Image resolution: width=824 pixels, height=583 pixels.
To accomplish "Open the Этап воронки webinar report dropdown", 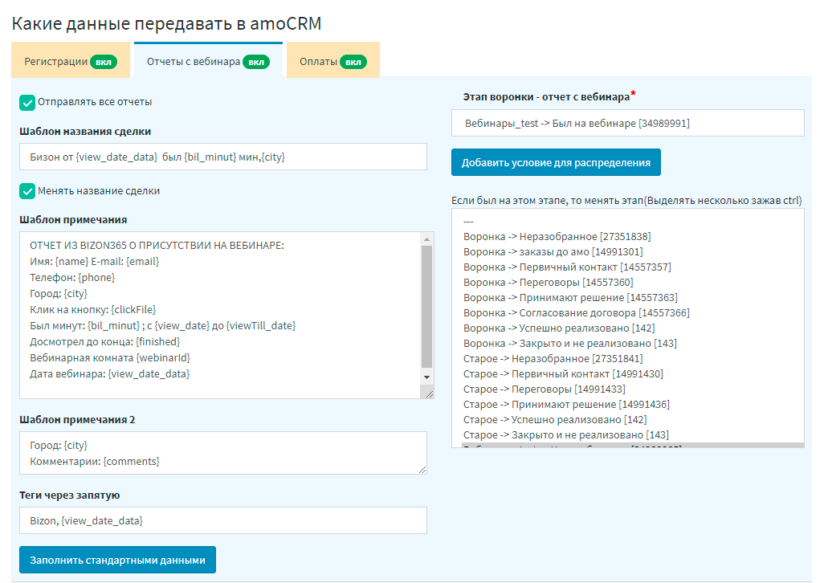I will (x=627, y=124).
